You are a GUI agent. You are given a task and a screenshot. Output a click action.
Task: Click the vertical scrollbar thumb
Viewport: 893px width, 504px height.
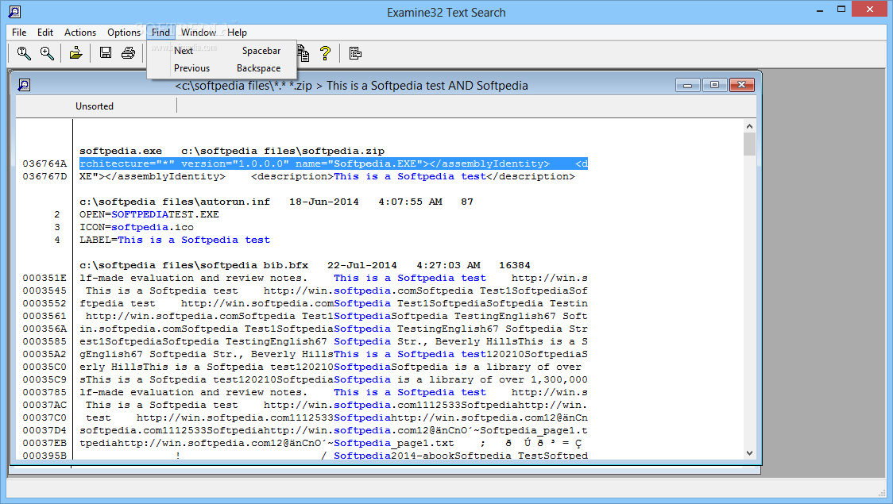[x=749, y=144]
